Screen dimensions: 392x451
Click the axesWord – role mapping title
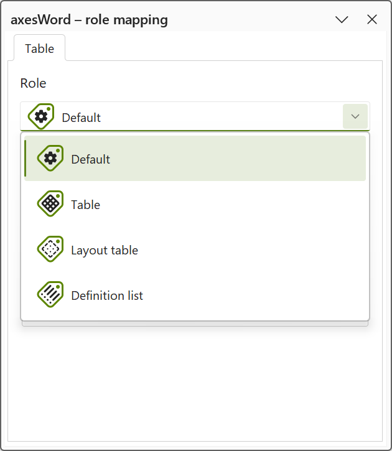tap(89, 20)
